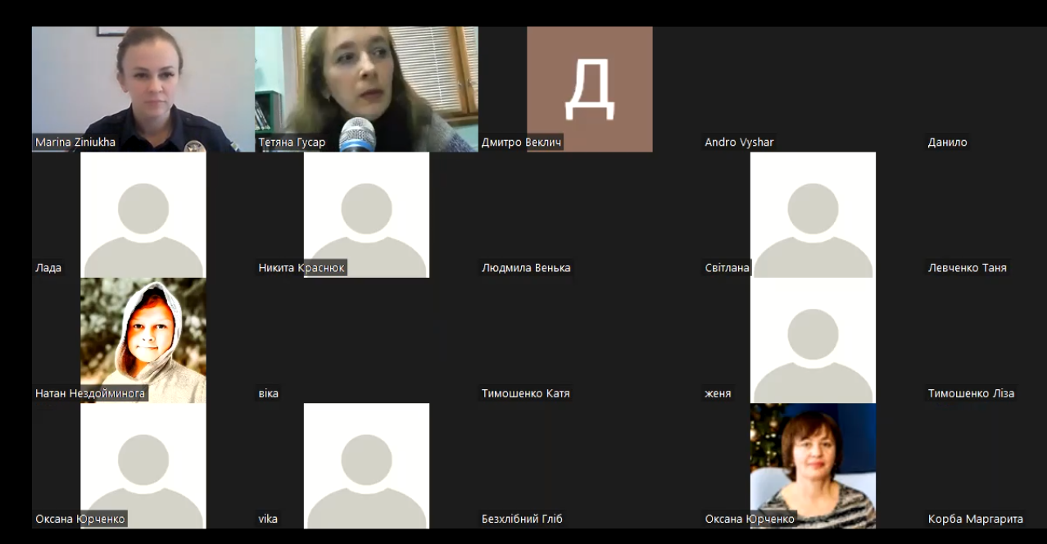Click Світлана's blank profile avatar

point(813,215)
